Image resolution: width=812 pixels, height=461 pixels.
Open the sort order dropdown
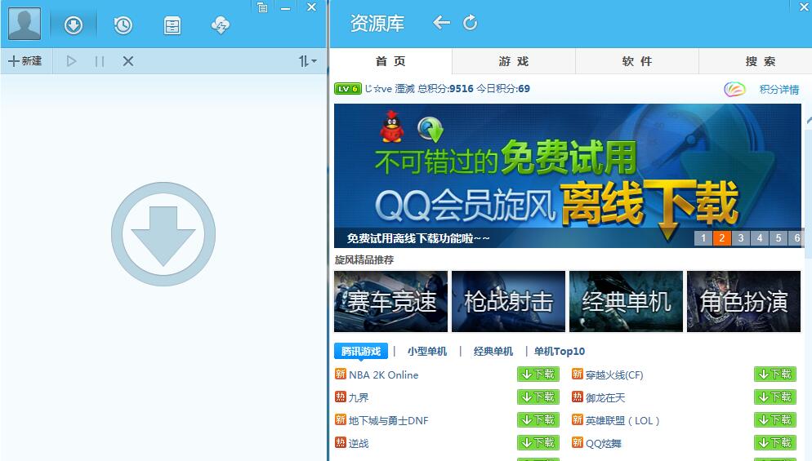coord(307,61)
